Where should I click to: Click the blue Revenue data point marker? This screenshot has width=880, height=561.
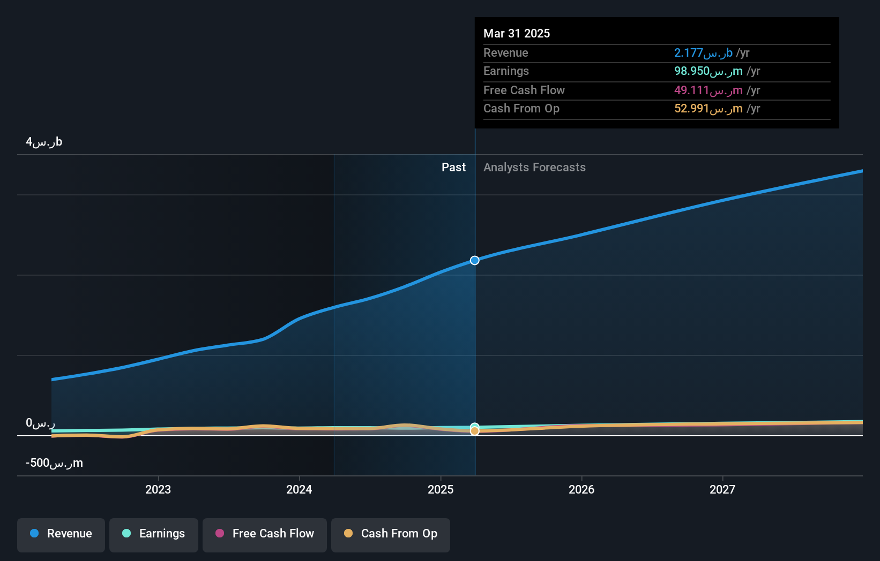(x=475, y=260)
